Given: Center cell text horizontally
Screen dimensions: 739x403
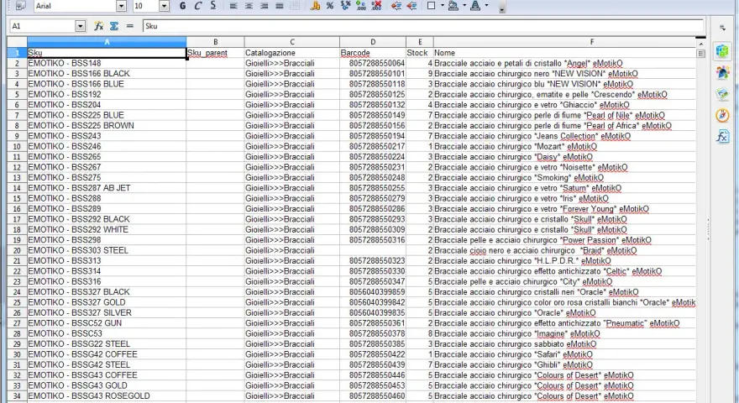Looking at the screenshot, I should point(249,6).
